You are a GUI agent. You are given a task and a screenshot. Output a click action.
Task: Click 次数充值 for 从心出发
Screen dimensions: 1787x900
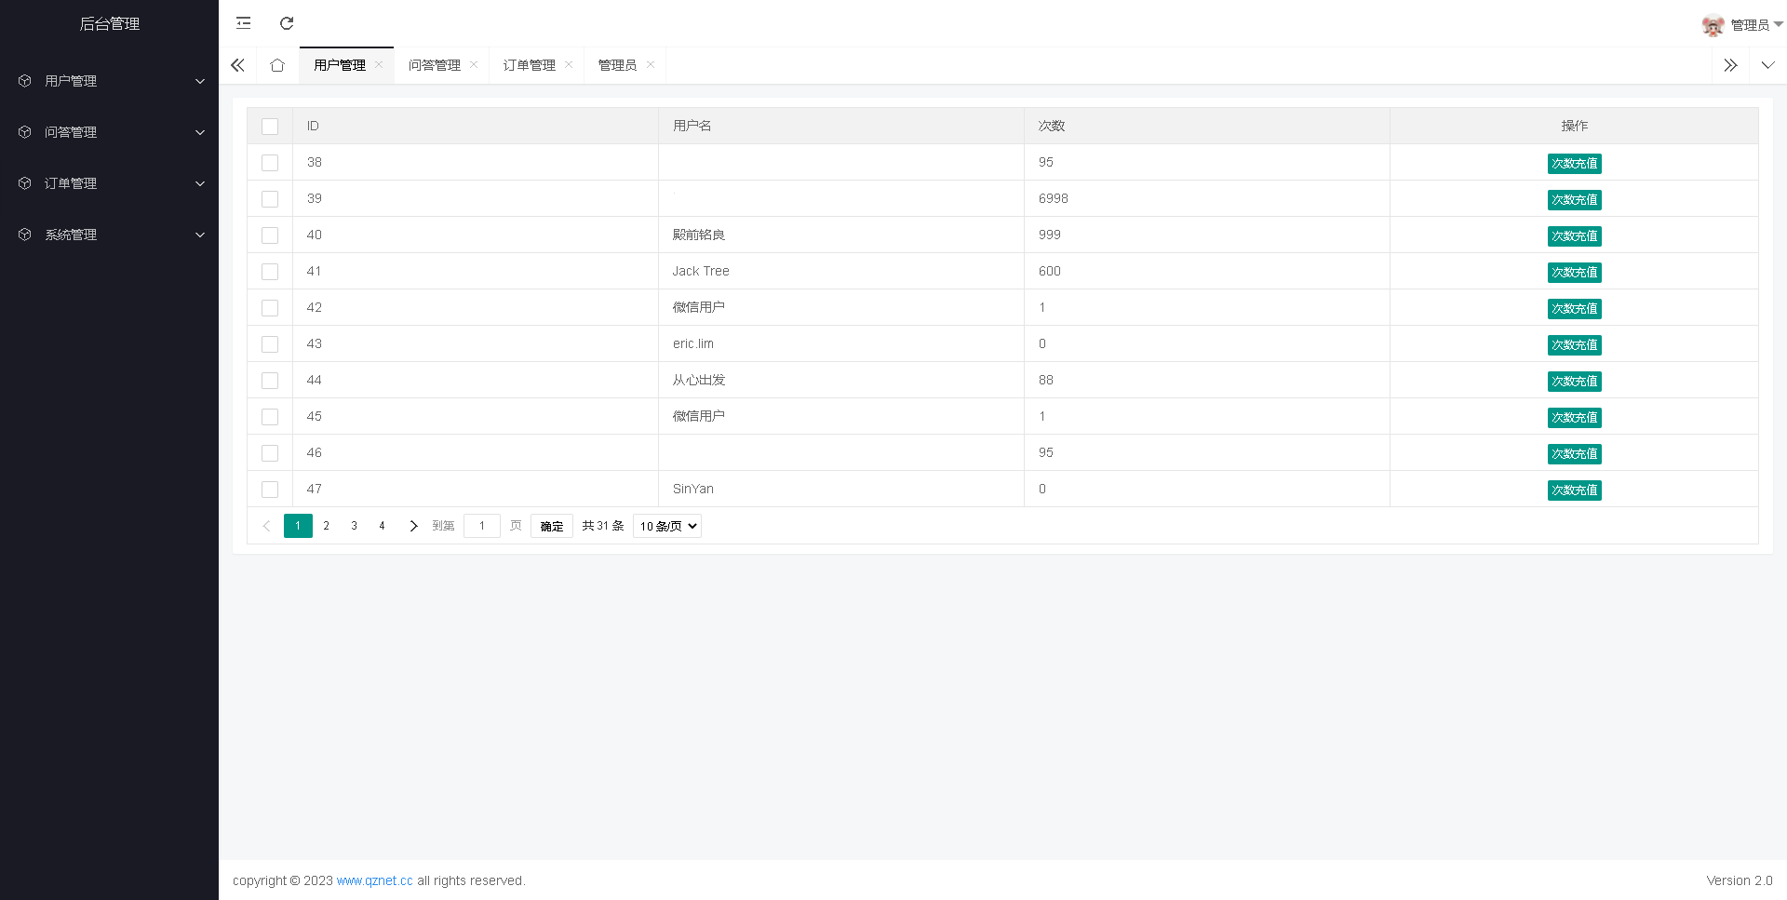pyautogui.click(x=1575, y=382)
